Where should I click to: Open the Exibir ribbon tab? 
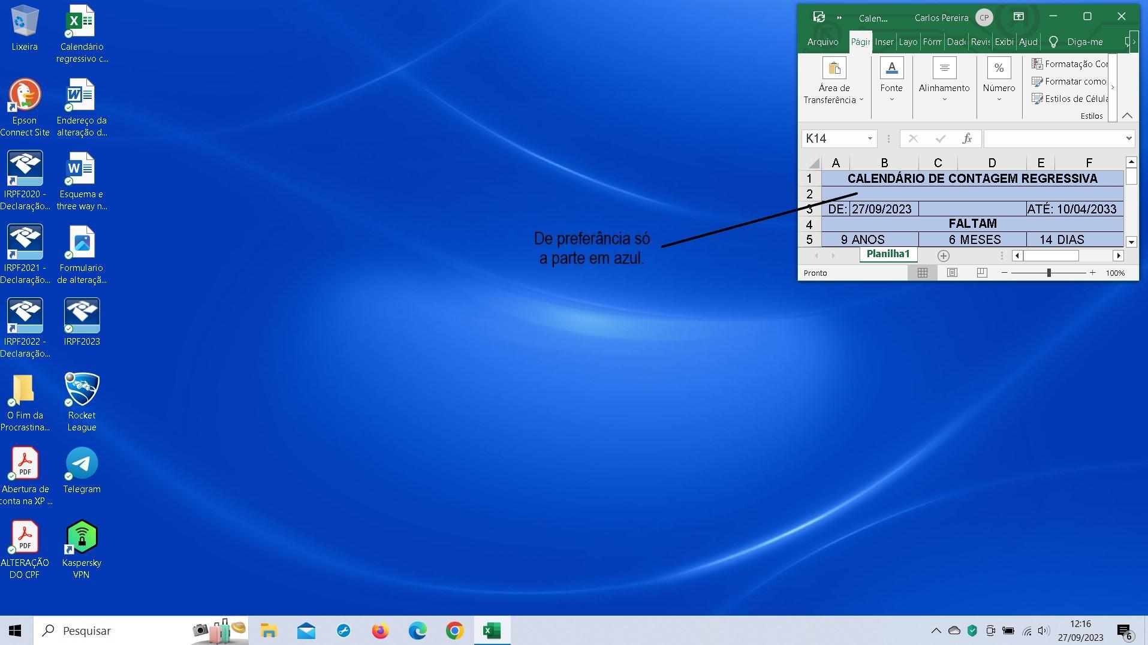(x=1004, y=42)
